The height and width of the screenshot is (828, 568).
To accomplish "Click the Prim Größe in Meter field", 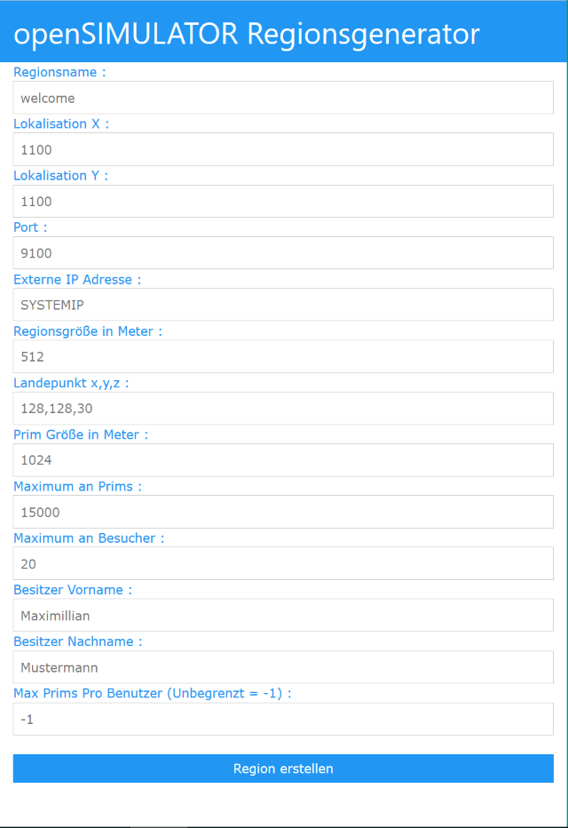I will 283,460.
